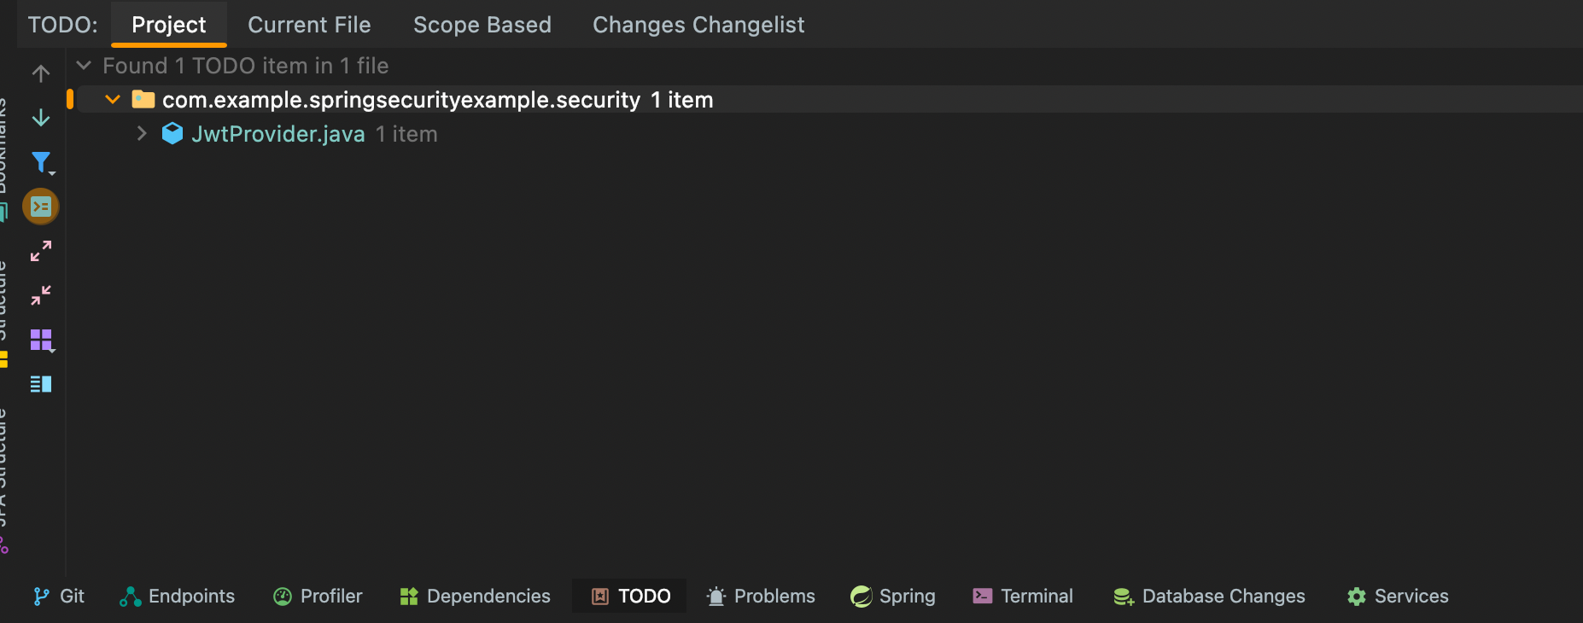Collapse the com.example.springsecurityexample.security package
Image resolution: width=1583 pixels, height=623 pixels.
[112, 100]
